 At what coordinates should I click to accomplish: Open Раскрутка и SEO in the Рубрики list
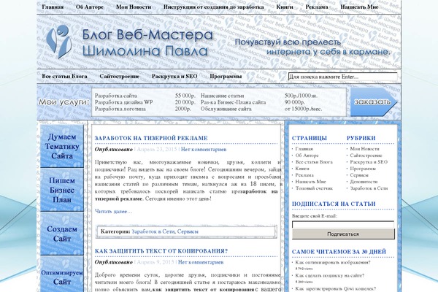(369, 162)
